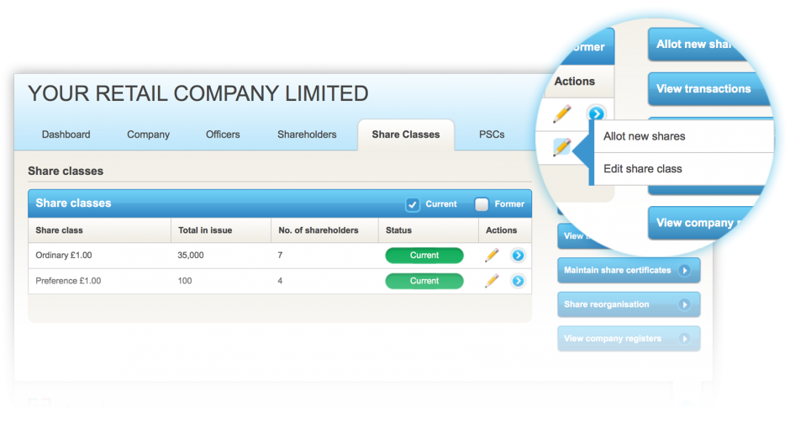The height and width of the screenshot is (428, 790).
Task: Click pencil edit icon for Ordinary £1.00
Action: (492, 256)
